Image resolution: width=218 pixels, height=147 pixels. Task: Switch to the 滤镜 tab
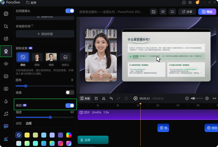(19, 123)
